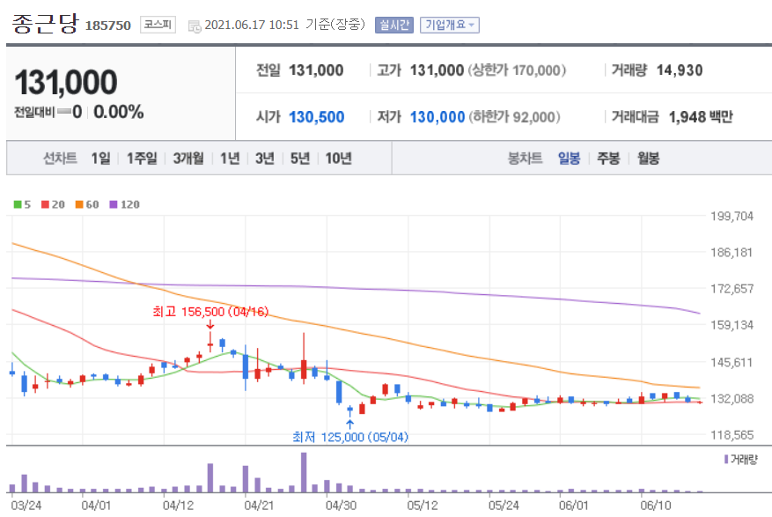772x517 pixels.
Task: Click the 0.00% change percentage
Action: (x=119, y=112)
